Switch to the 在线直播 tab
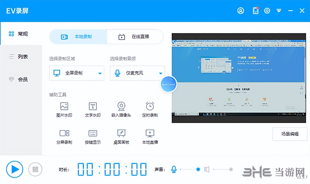Image resolution: width=310 pixels, height=184 pixels. (135, 37)
